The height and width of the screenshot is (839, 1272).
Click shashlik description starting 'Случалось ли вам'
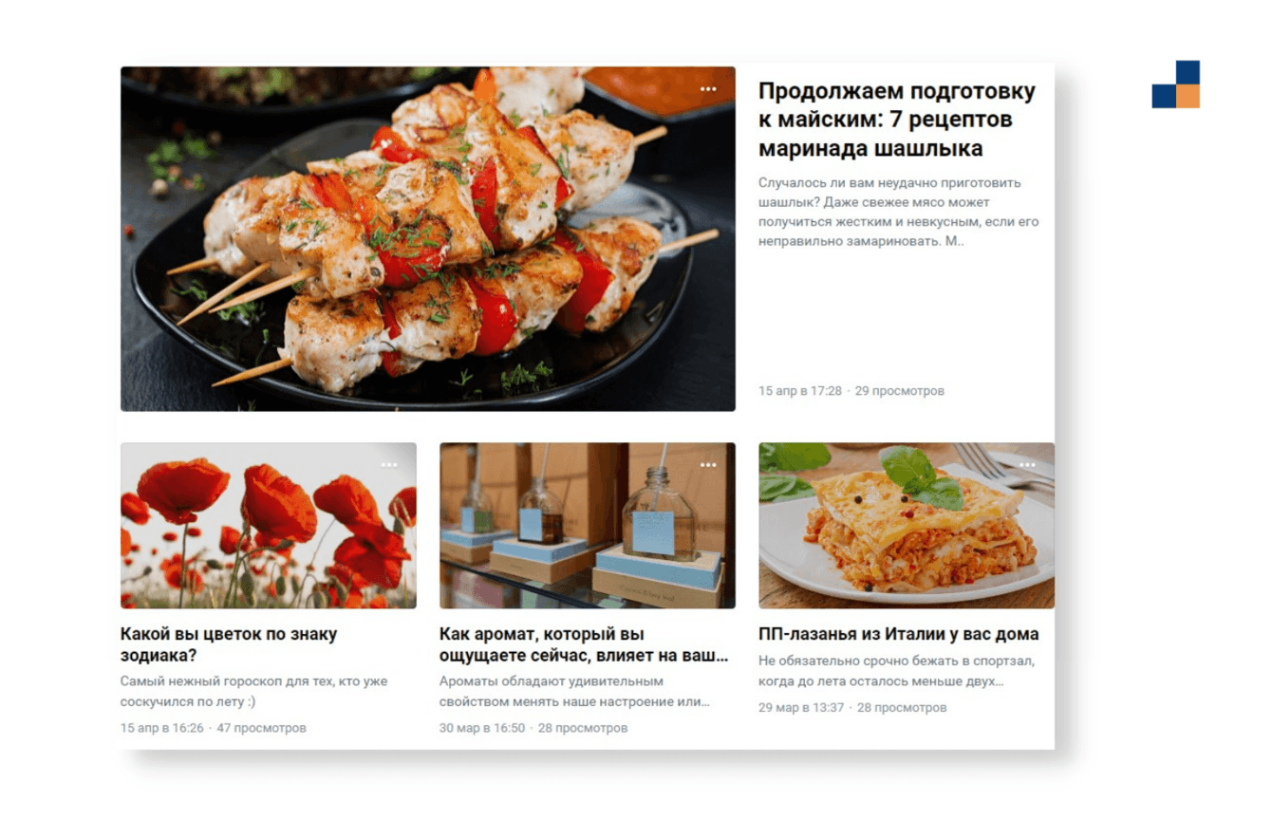click(899, 212)
